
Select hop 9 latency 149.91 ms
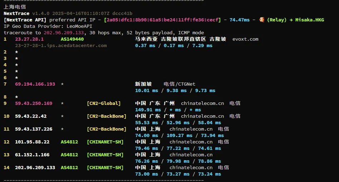coord(148,110)
